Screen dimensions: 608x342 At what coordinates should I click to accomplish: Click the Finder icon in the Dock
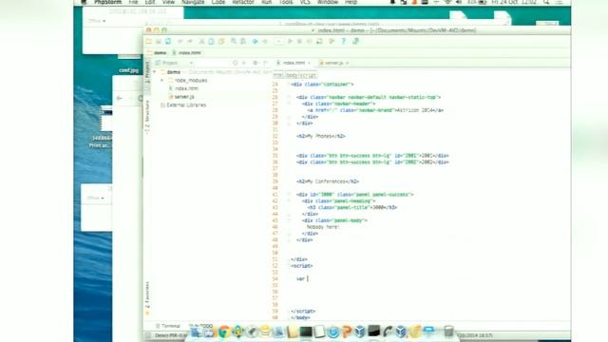click(x=196, y=332)
